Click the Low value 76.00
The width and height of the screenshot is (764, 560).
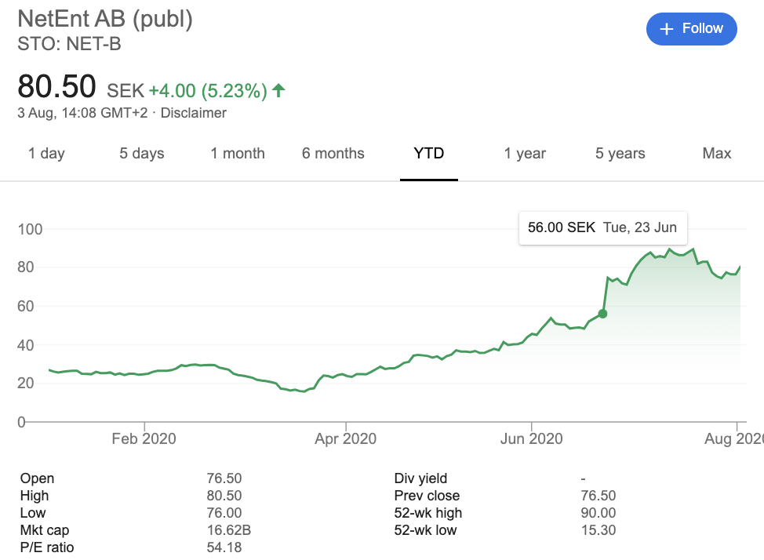click(224, 513)
